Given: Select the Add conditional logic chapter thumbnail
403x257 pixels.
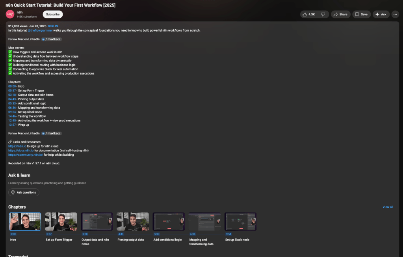Looking at the screenshot, I should 169,222.
